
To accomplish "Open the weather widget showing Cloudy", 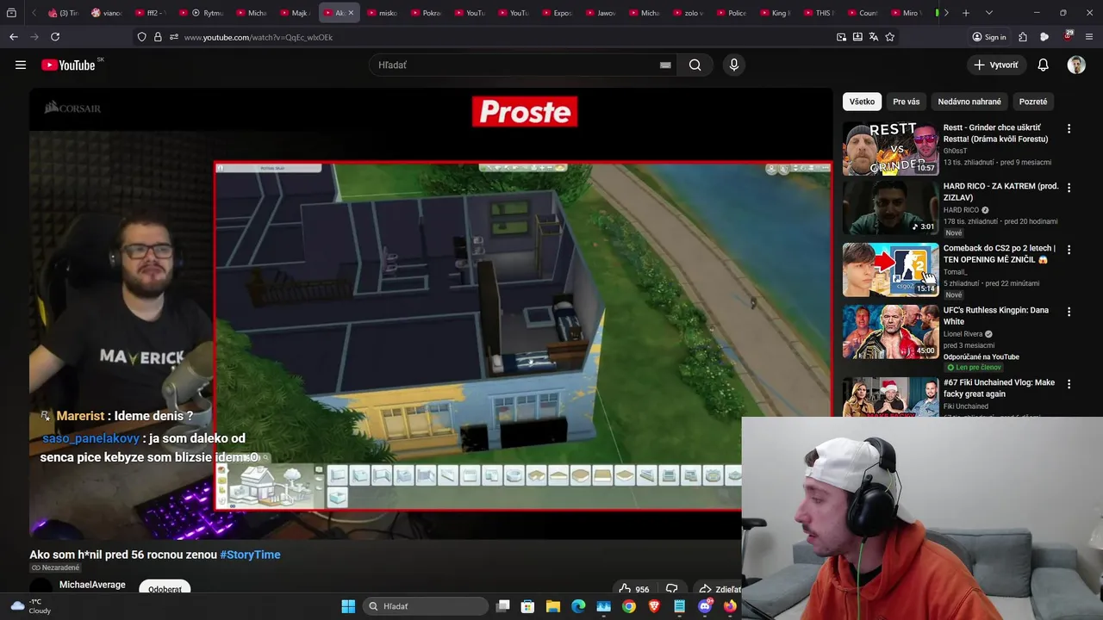I will (x=31, y=606).
